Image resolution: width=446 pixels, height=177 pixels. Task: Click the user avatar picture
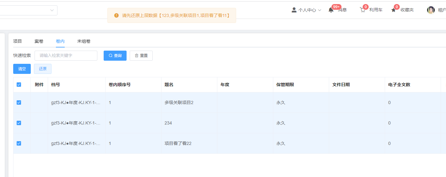pyautogui.click(x=431, y=10)
